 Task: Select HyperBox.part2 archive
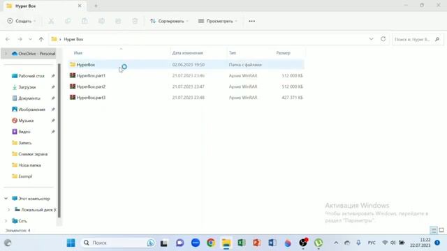coord(186,86)
